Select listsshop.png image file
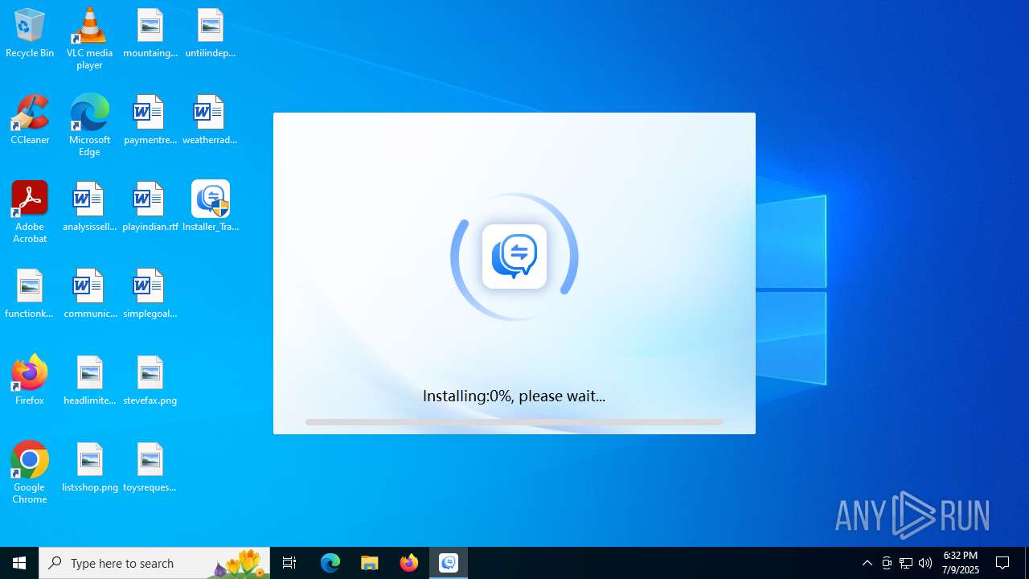Image resolution: width=1029 pixels, height=579 pixels. pyautogui.click(x=89, y=468)
